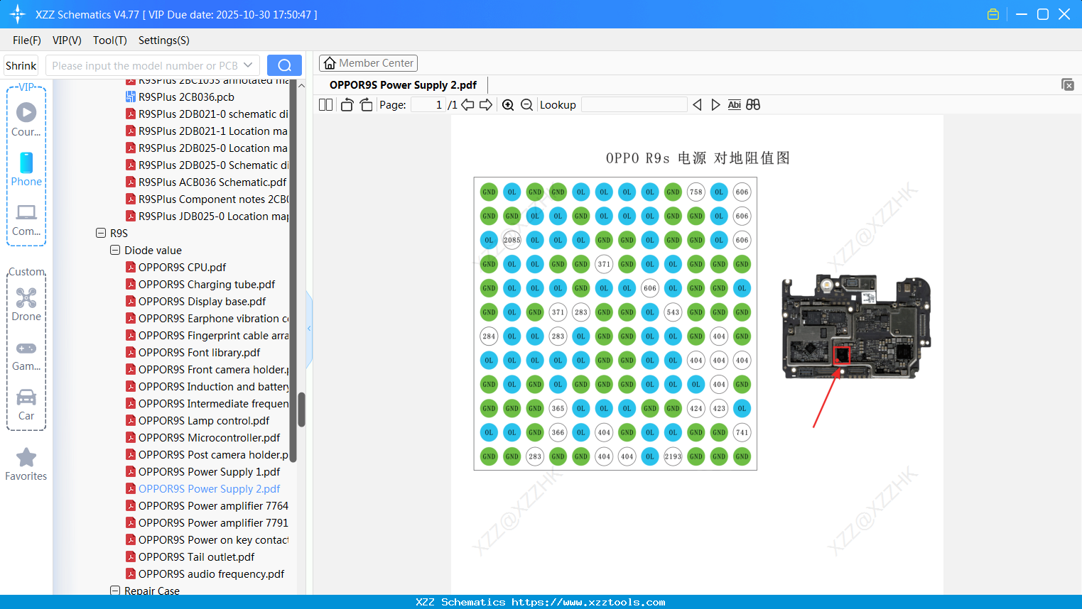Open the Settings(S) menu
1082x609 pixels.
tap(164, 40)
